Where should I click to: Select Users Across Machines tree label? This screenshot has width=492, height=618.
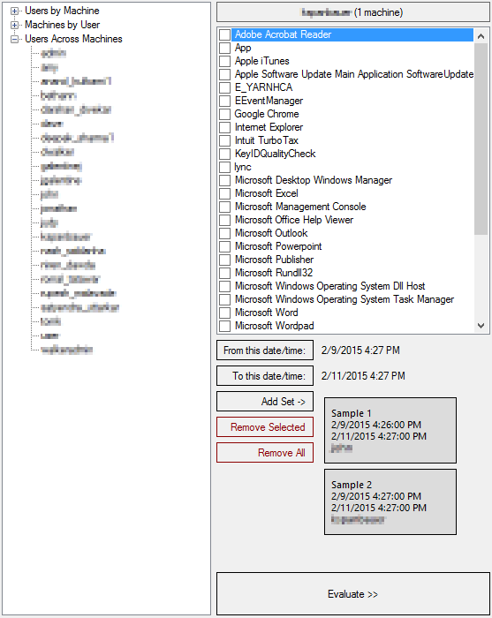[x=73, y=39]
